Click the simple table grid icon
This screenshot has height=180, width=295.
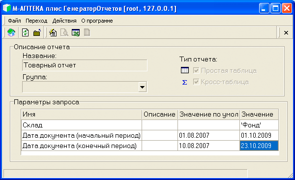tap(184, 70)
